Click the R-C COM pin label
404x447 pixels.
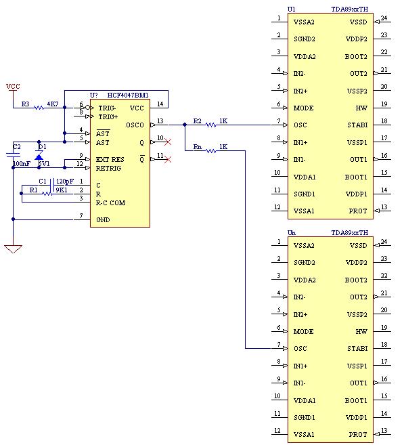click(110, 203)
